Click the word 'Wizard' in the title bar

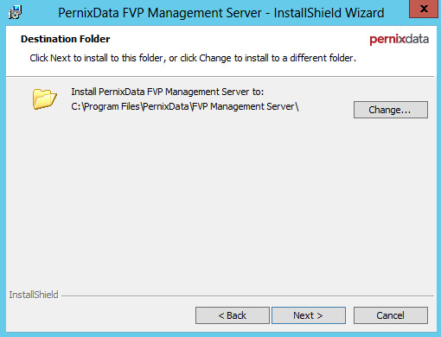tap(365, 13)
